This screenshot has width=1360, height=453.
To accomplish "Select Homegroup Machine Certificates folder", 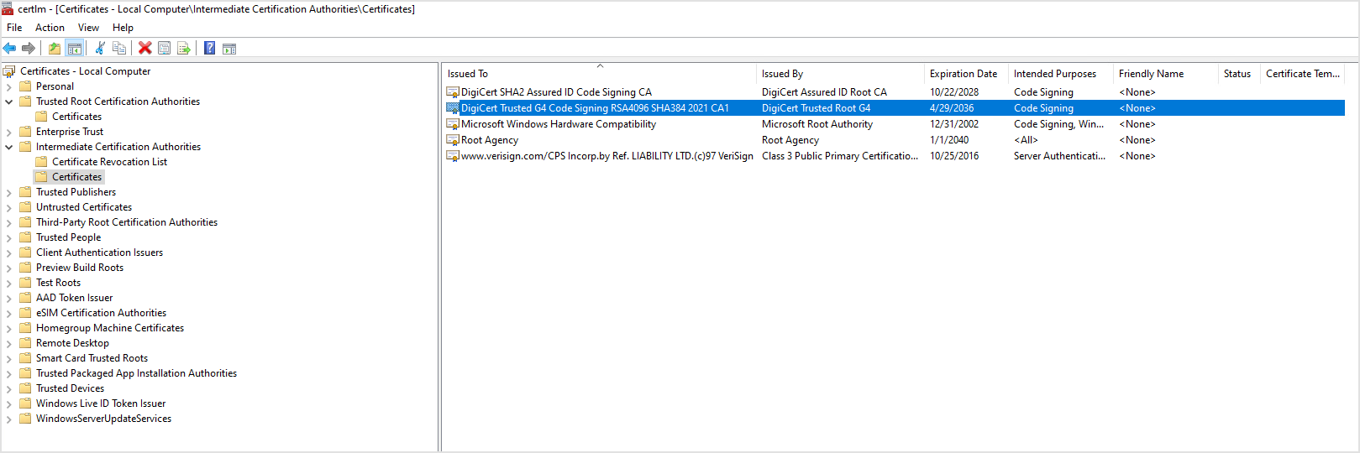I will pyautogui.click(x=110, y=328).
